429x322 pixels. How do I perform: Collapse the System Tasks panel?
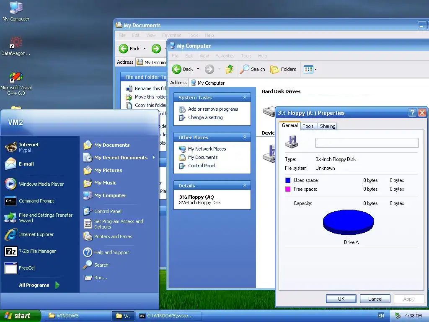[x=245, y=97]
